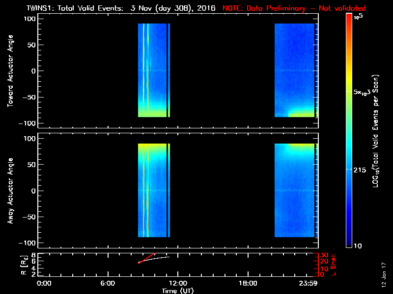Click the red 'L Shell' axis label
The height and width of the screenshot is (294, 393).
pos(335,265)
